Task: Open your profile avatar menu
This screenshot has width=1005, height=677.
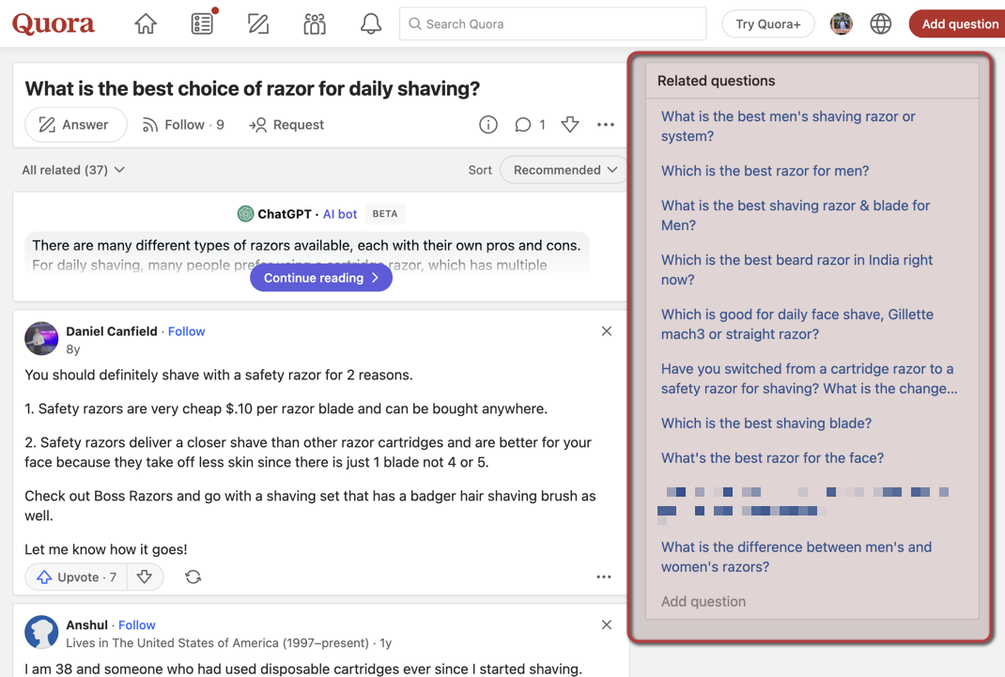Action: click(x=841, y=23)
